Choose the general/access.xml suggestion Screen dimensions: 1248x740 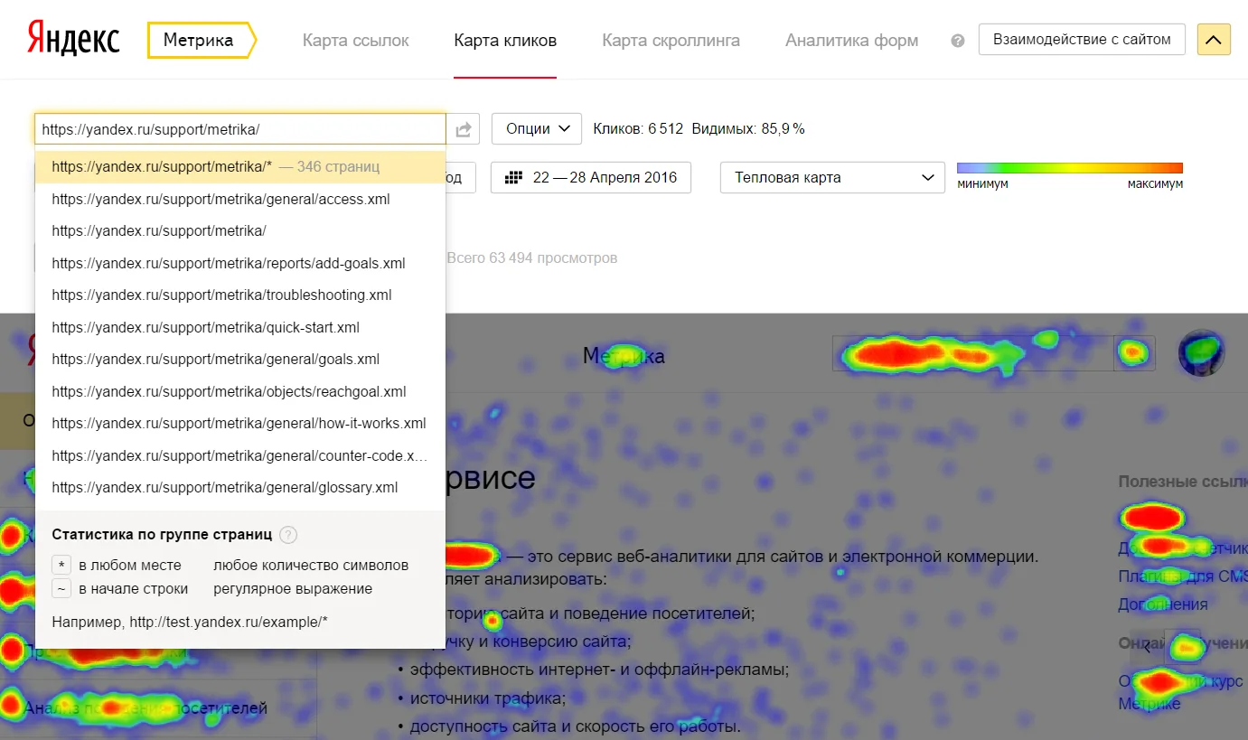pyautogui.click(x=240, y=199)
